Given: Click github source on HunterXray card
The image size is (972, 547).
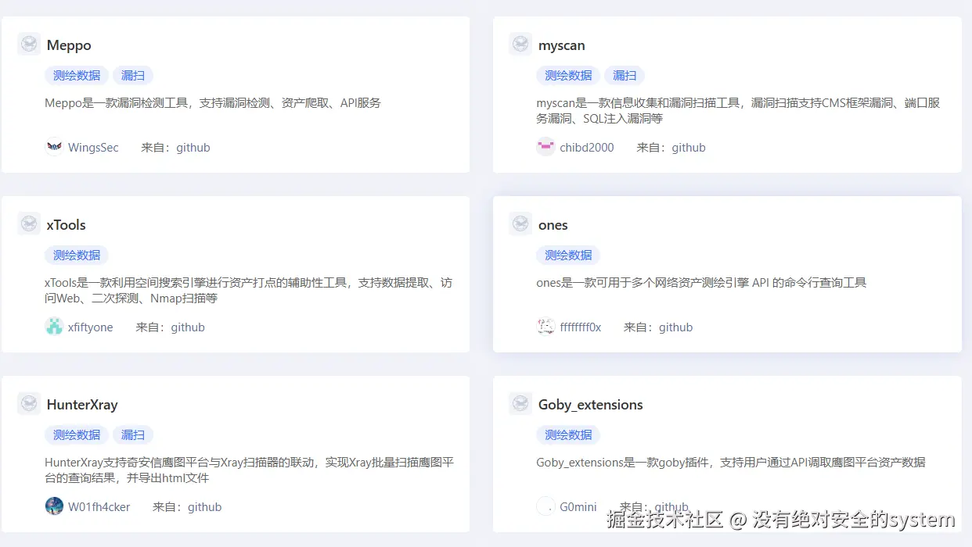Looking at the screenshot, I should coord(204,507).
